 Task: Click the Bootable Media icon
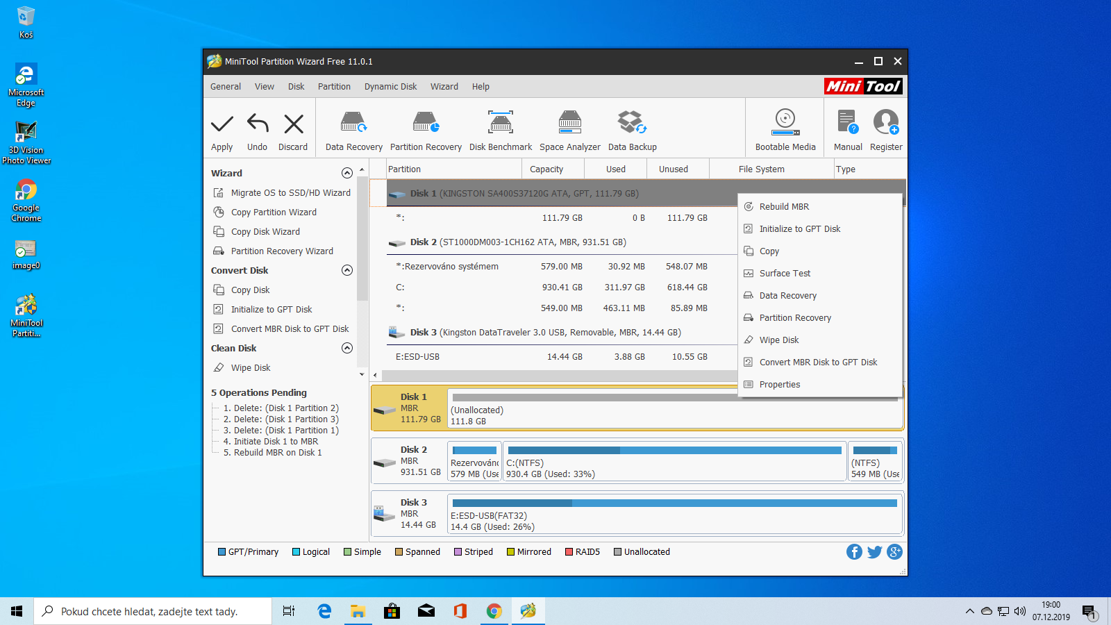pyautogui.click(x=785, y=123)
